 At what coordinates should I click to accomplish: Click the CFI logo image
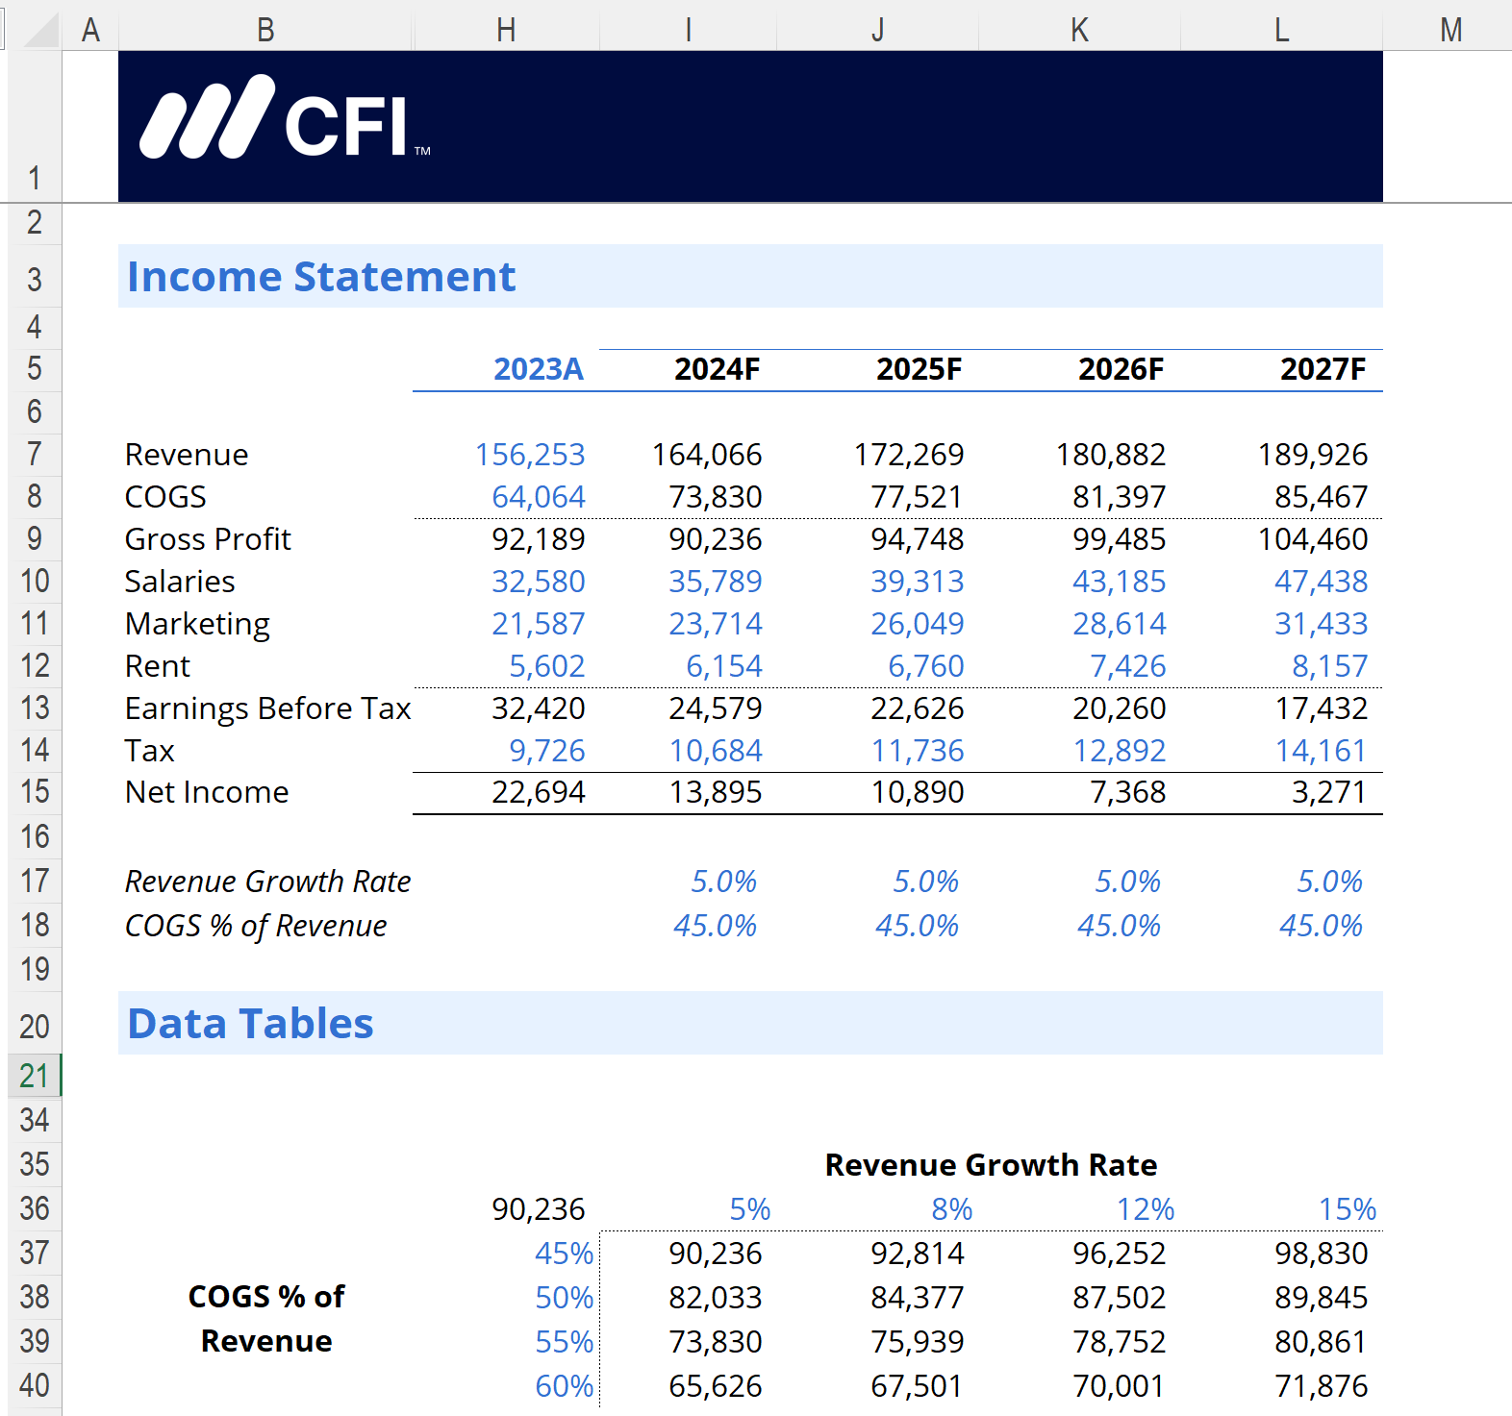[x=285, y=118]
